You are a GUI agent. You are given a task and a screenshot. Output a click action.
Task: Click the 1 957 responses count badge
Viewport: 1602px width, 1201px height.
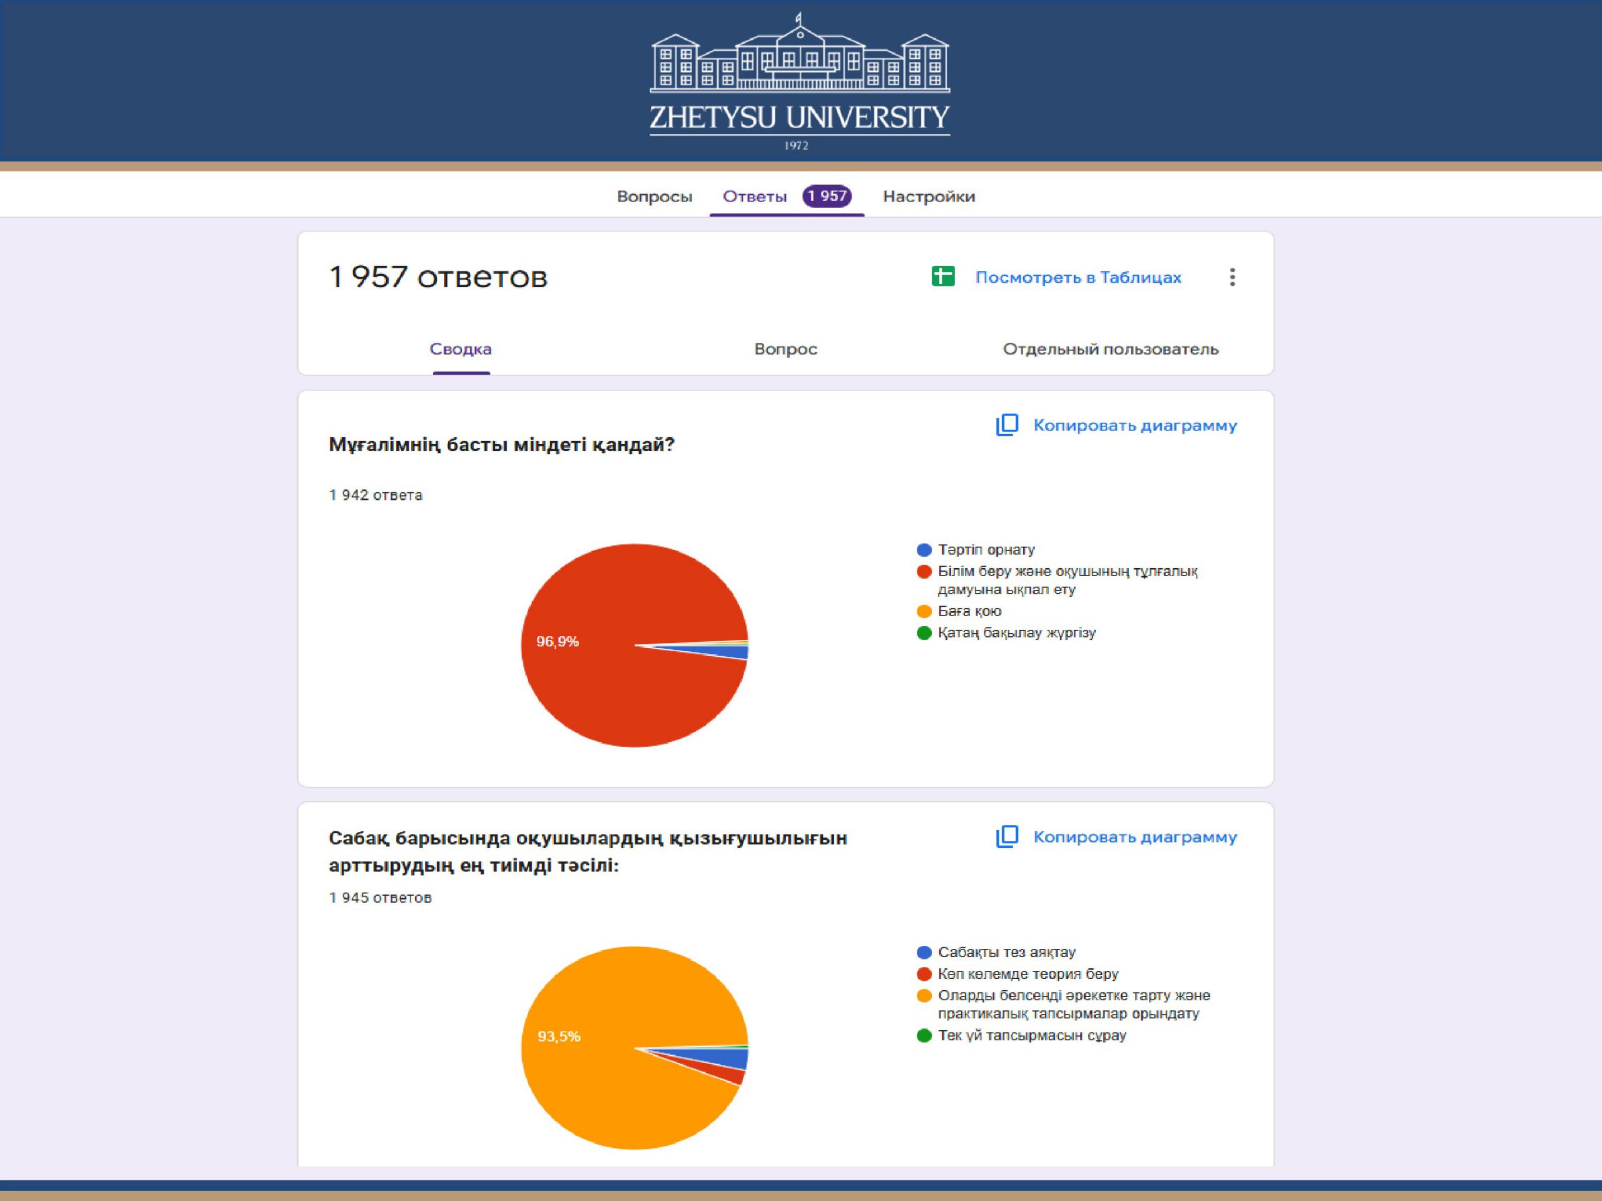tap(827, 196)
